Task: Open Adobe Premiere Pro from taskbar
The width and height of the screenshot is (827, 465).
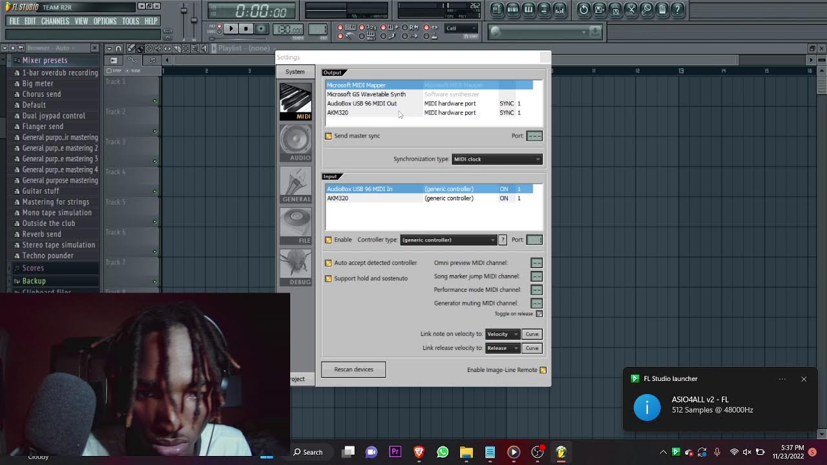Action: (395, 452)
